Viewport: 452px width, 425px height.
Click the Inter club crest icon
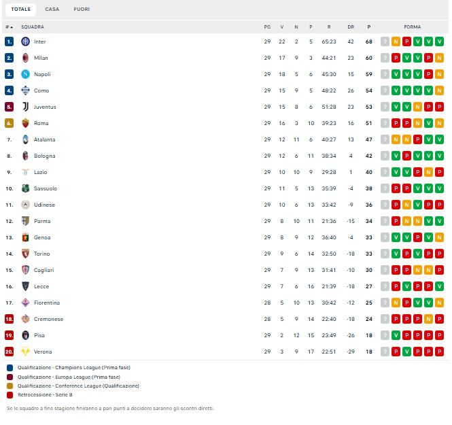[25, 41]
